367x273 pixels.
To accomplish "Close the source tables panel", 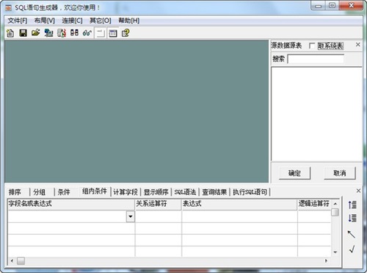I will tap(358, 45).
